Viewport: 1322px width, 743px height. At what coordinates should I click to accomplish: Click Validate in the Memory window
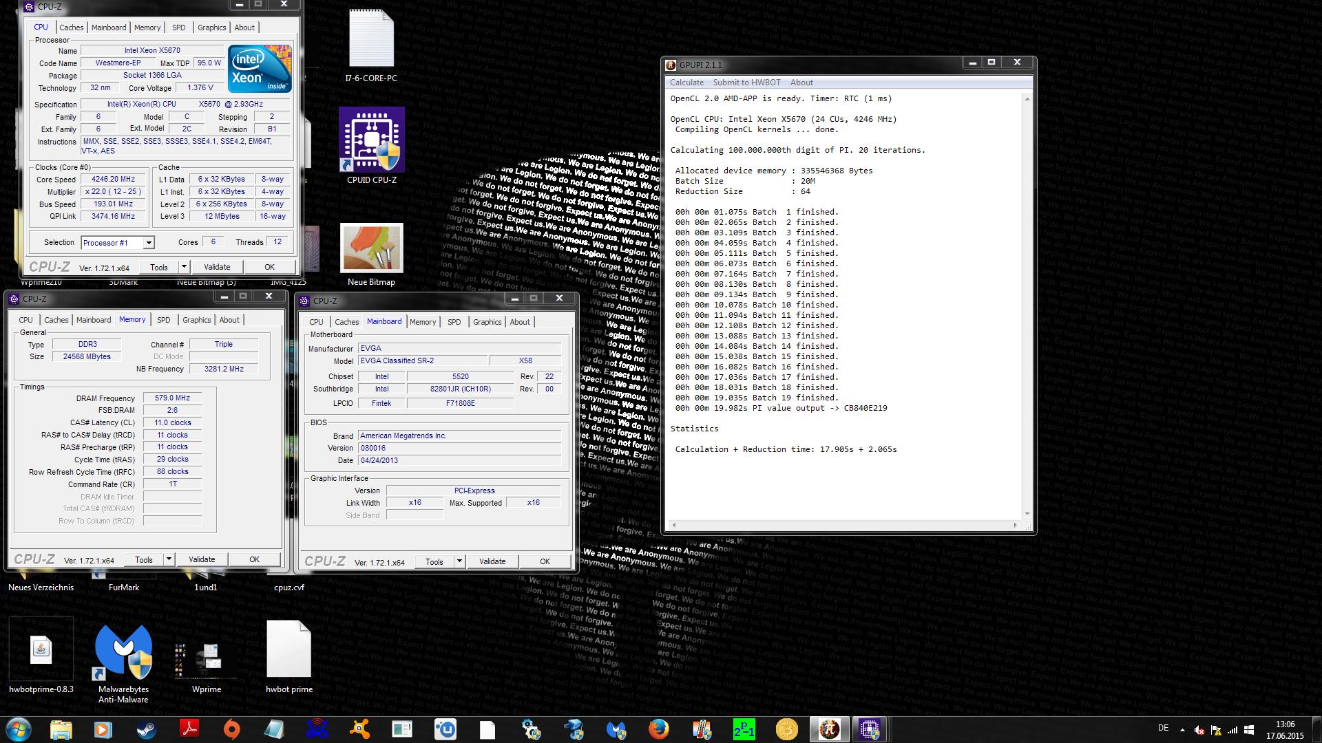[x=202, y=559]
